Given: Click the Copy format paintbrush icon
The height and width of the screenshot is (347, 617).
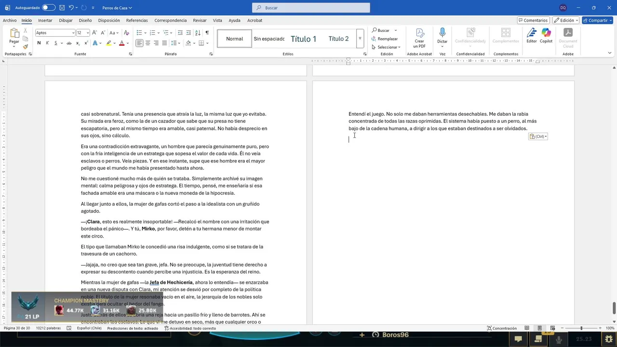Looking at the screenshot, I should (x=26, y=47).
